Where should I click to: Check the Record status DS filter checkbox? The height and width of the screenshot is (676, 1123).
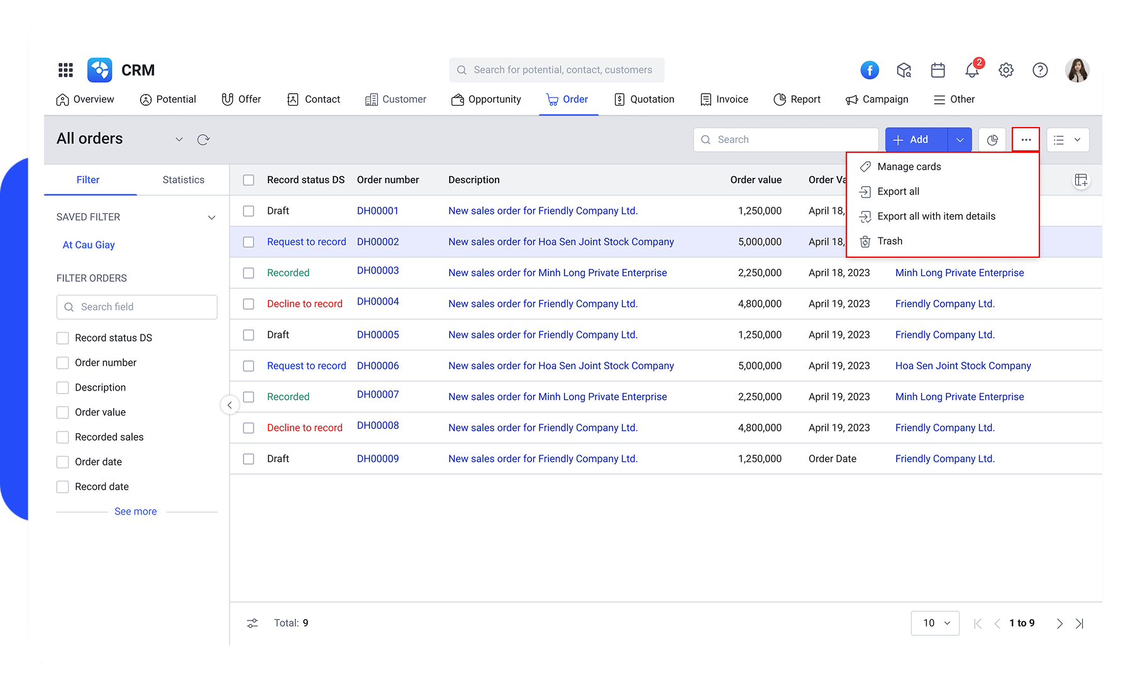[63, 338]
